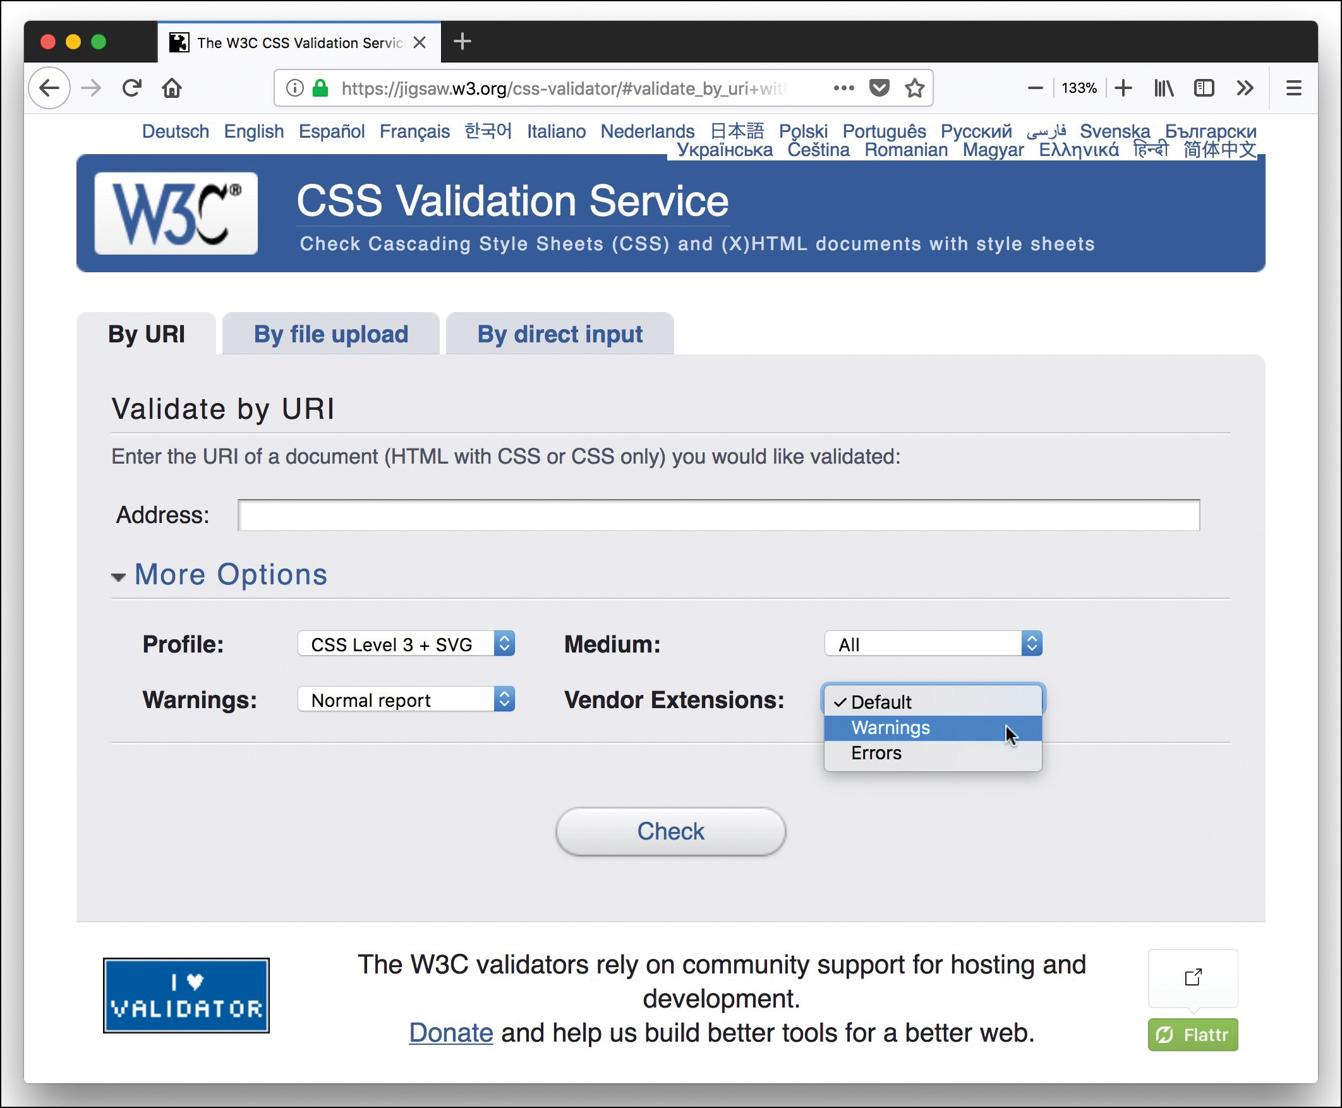Switch to the By file upload tab

click(330, 334)
